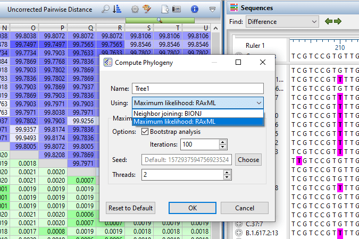Click the Choose seed button
The height and width of the screenshot is (239, 359).
tap(248, 160)
